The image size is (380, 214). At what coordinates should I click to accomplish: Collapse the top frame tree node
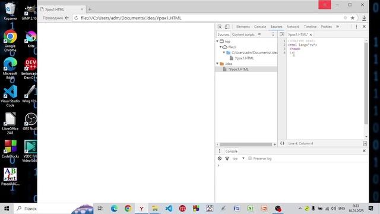point(217,42)
